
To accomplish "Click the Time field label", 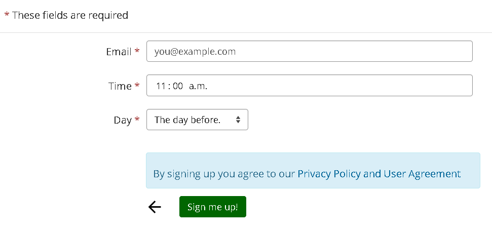I will [x=120, y=86].
